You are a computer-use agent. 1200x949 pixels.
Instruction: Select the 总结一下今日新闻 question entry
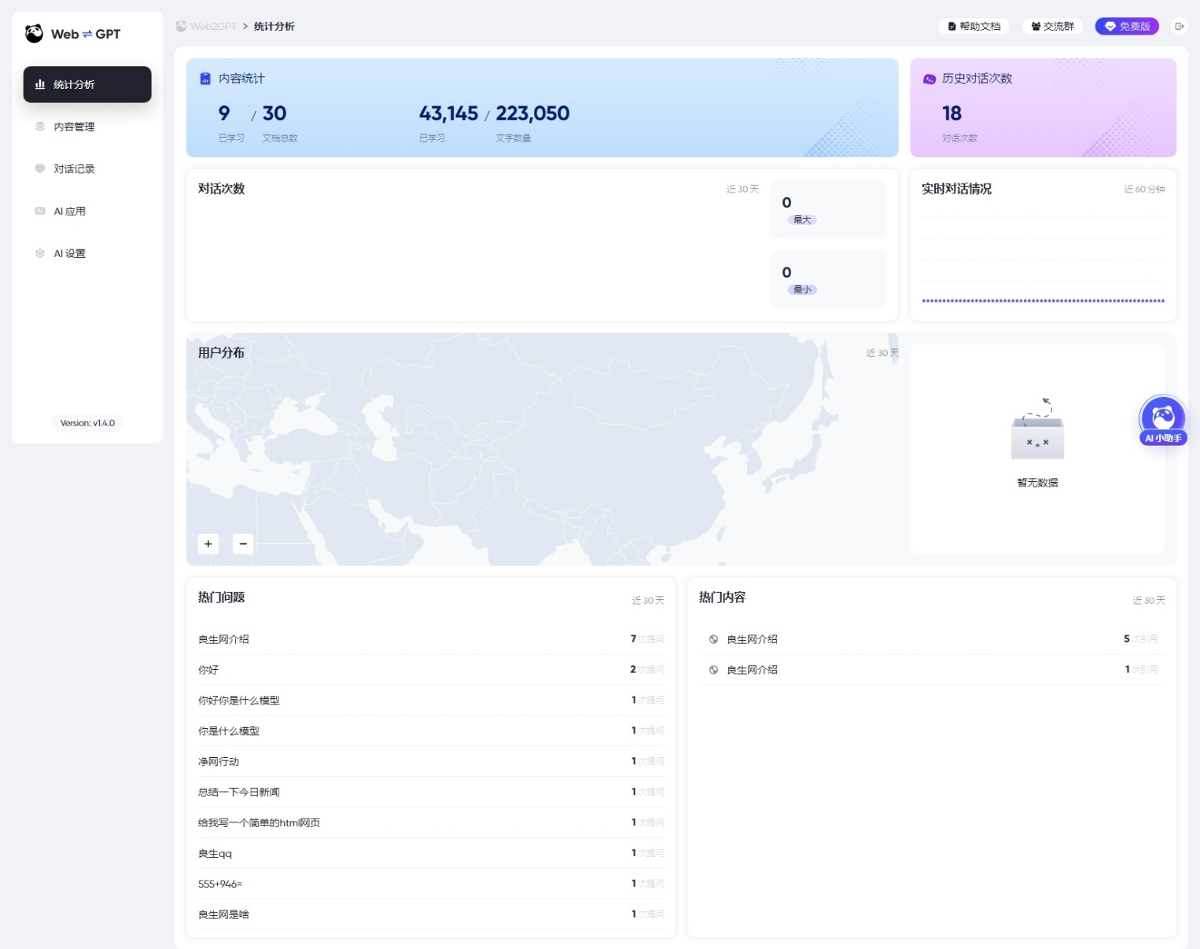click(x=239, y=792)
